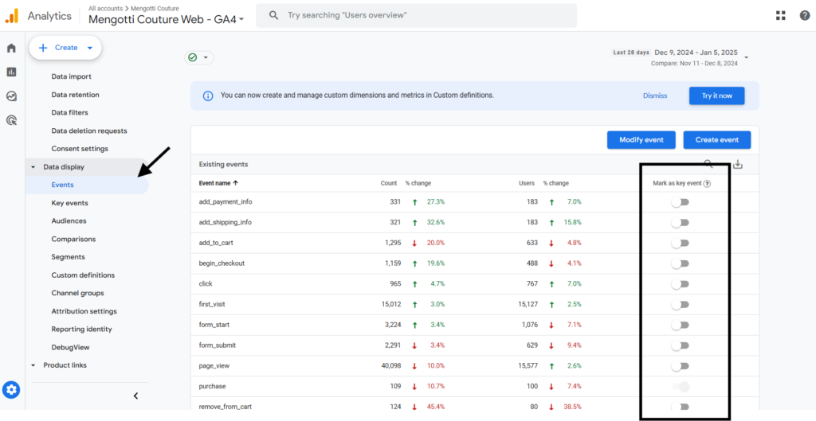
Task: Click Mengotti Couture breadcrumb link
Action: point(156,8)
